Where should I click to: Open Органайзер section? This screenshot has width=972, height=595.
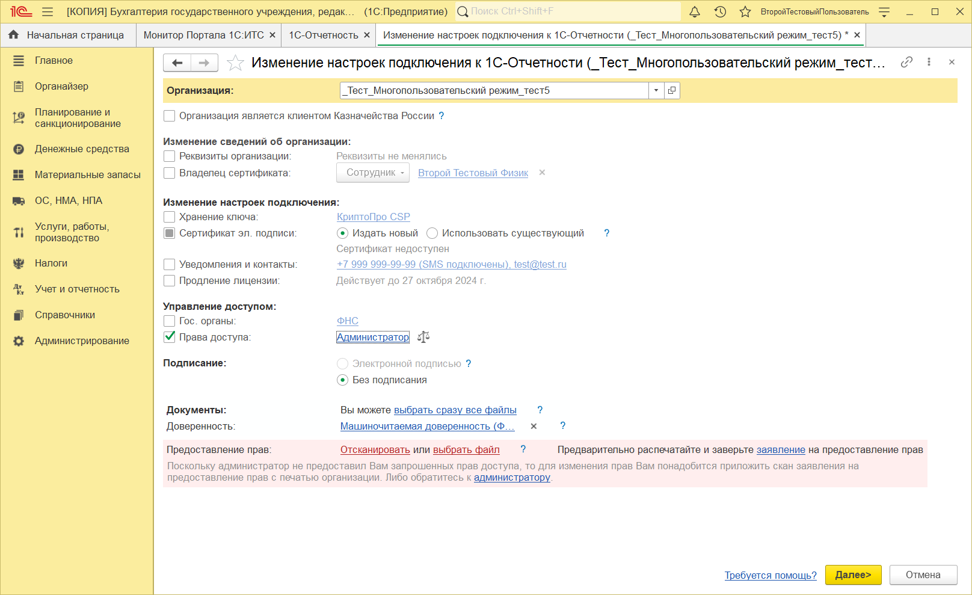tap(77, 86)
